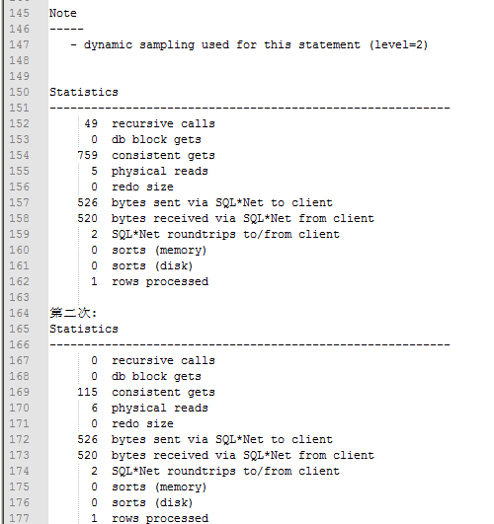Click the '第二次:' label

click(73, 313)
